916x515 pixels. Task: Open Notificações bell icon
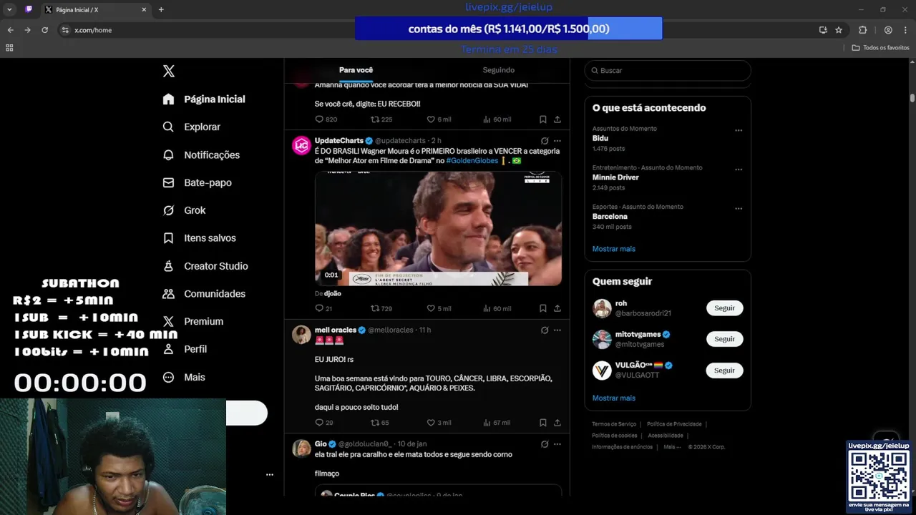(168, 154)
